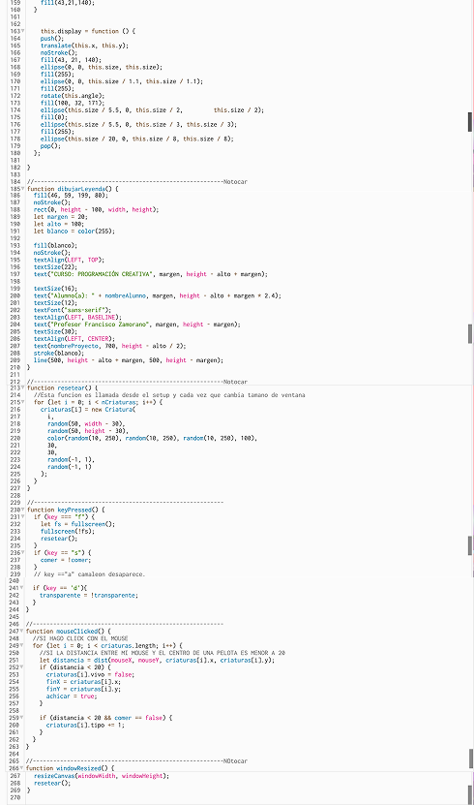Fold the if key === "f" block at line 231

click(22, 517)
